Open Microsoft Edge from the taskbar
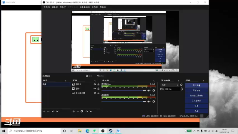 87,131
